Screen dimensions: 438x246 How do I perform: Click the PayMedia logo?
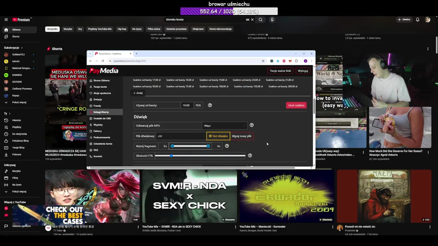104,71
